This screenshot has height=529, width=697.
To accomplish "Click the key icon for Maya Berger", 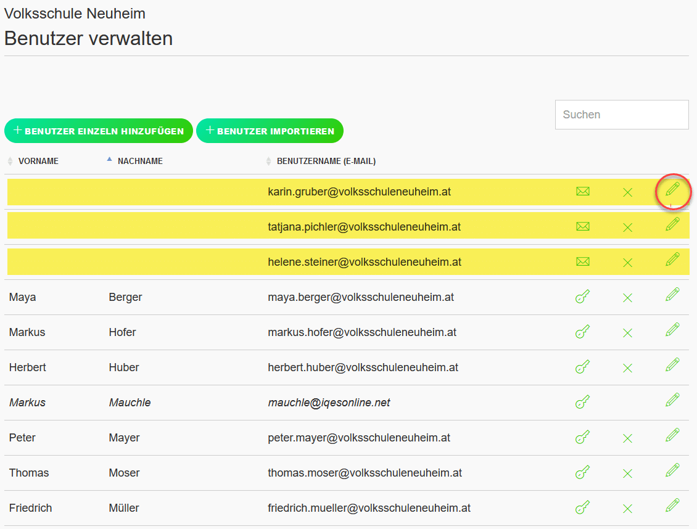I will 583,297.
